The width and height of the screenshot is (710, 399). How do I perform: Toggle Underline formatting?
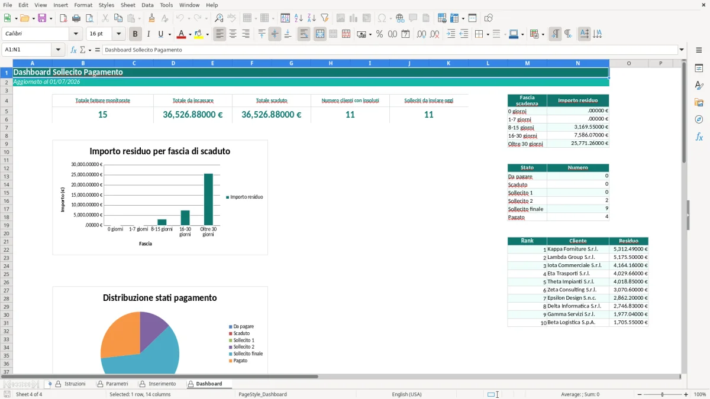[160, 34]
